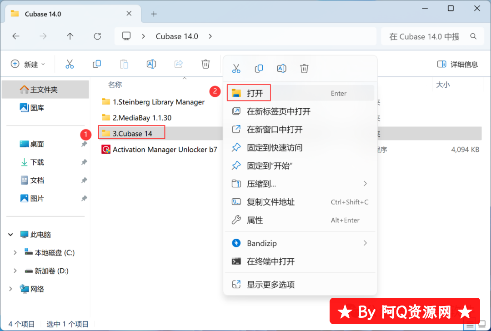Screen dimensions: 491x331
Task: Click the search magnifier icon
Action: pyautogui.click(x=473, y=37)
